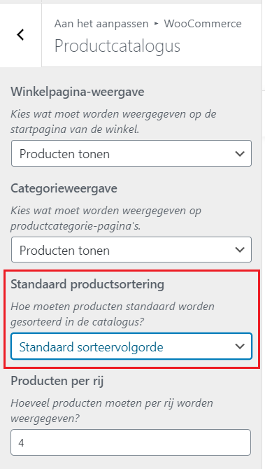Click the Productcatalogus section heading

click(117, 46)
